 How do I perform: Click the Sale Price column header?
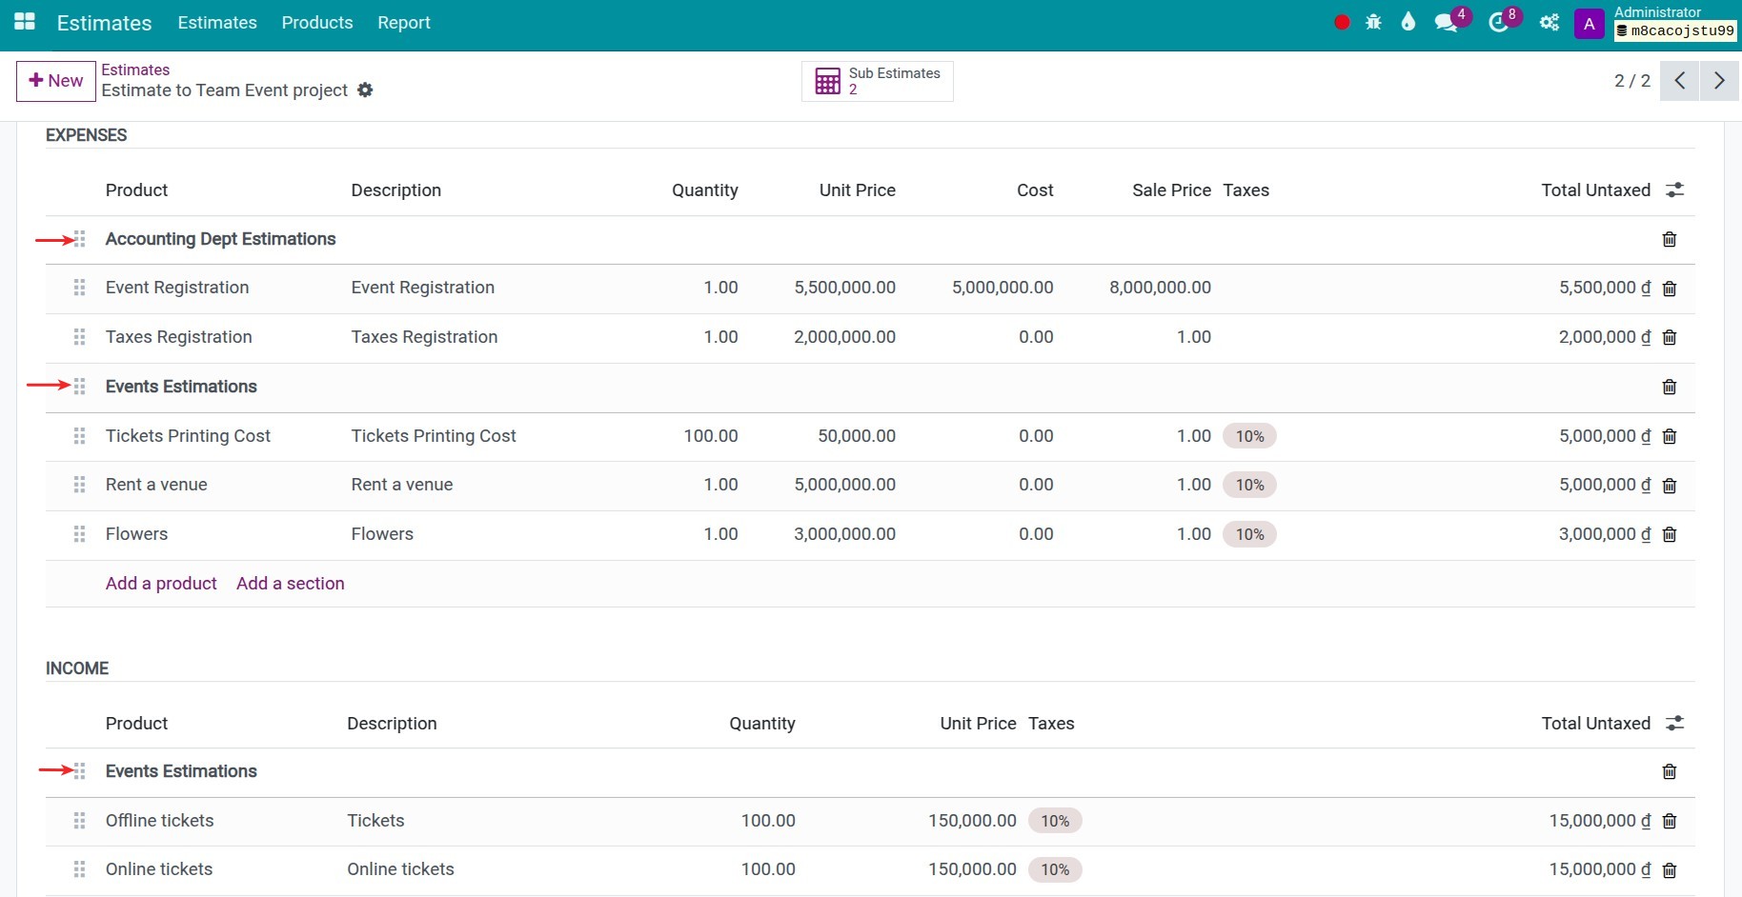coord(1171,190)
